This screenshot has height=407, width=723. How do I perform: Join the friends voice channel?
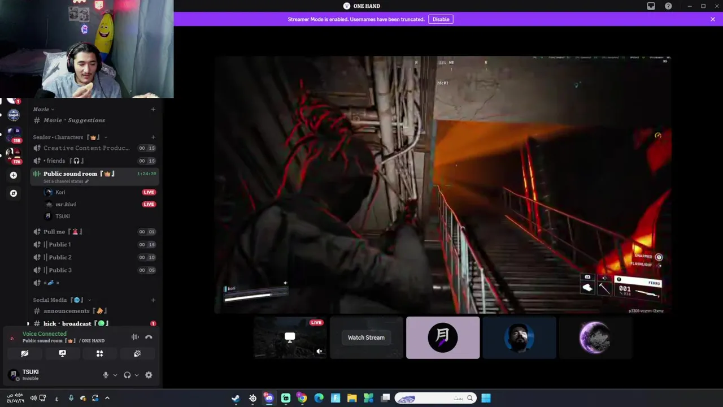point(94,161)
